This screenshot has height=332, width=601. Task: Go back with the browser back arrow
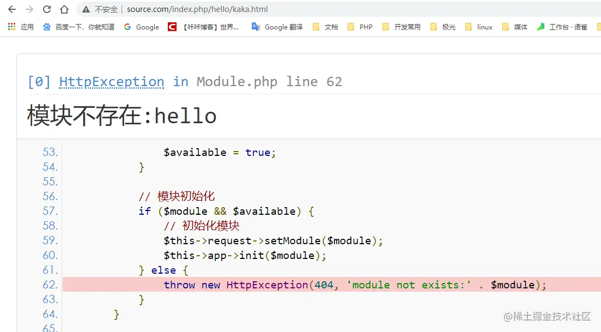pos(12,9)
